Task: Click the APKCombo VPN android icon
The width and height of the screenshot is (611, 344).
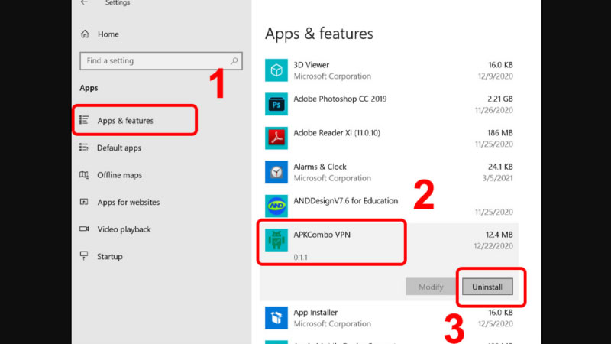Action: pos(275,241)
